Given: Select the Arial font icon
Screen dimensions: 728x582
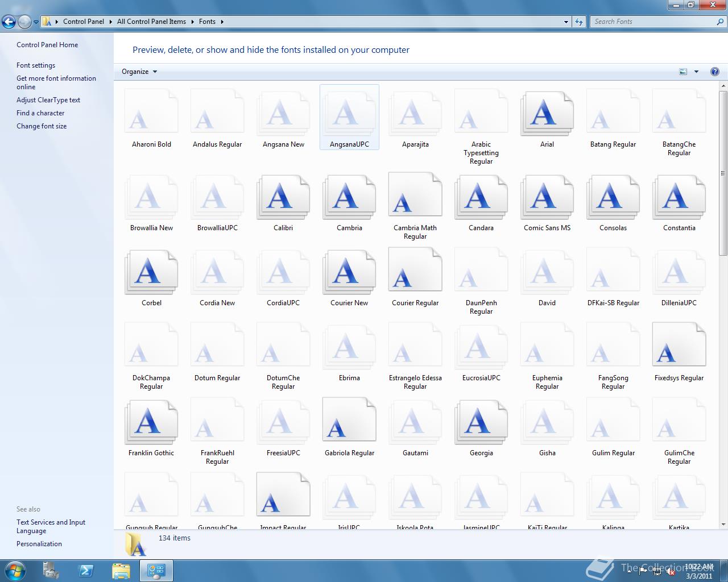Looking at the screenshot, I should (547, 113).
